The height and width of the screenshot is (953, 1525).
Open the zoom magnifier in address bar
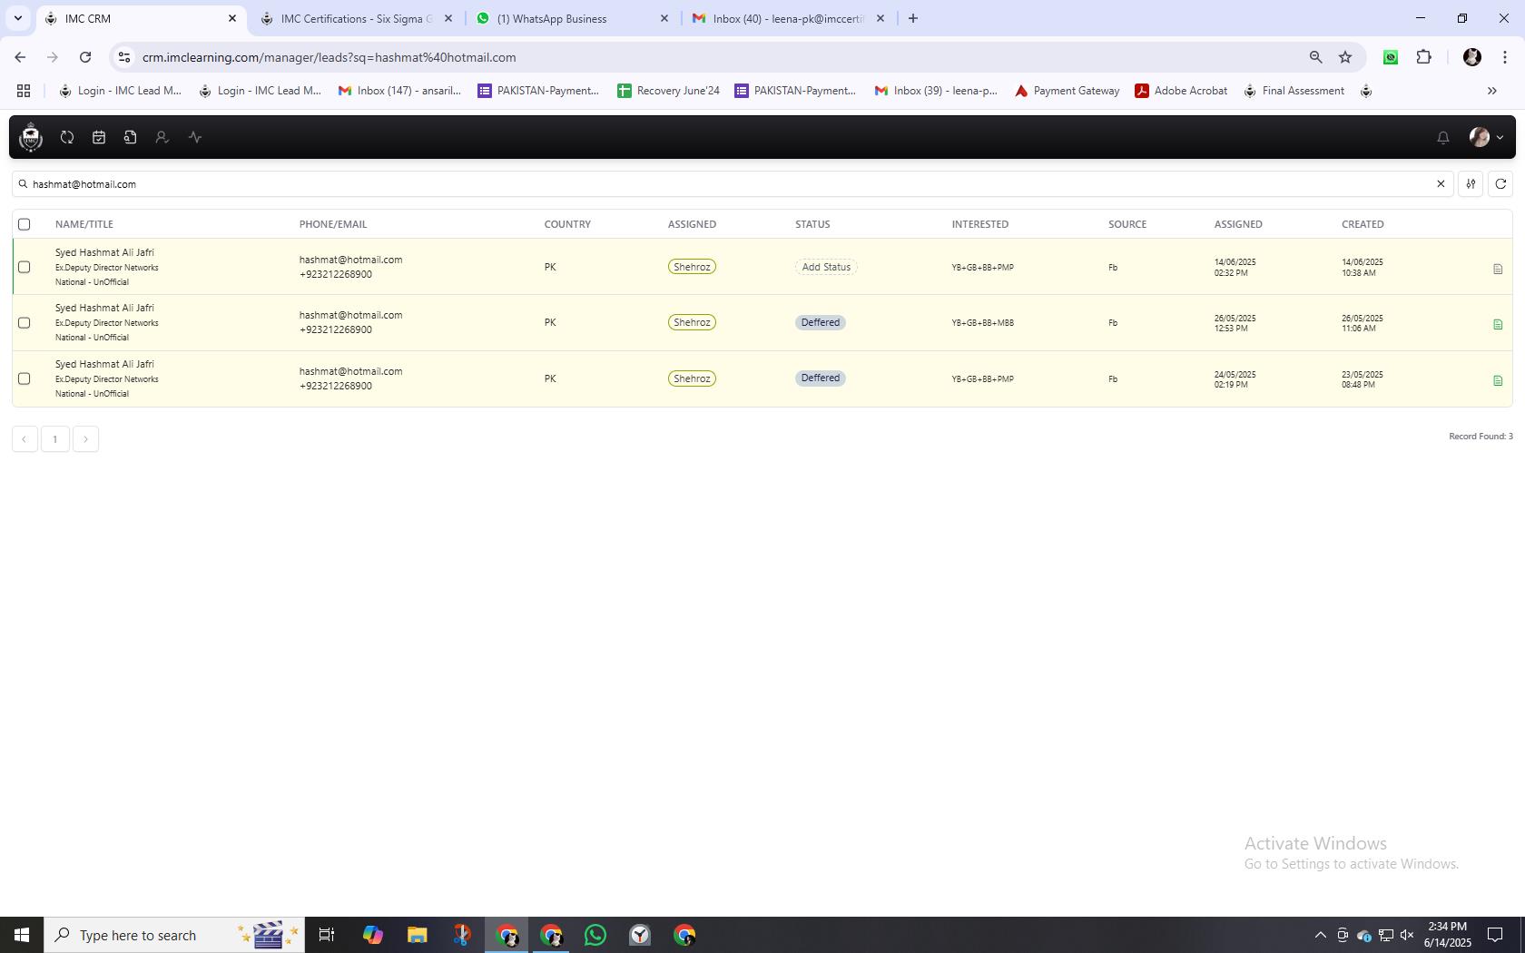click(x=1315, y=57)
